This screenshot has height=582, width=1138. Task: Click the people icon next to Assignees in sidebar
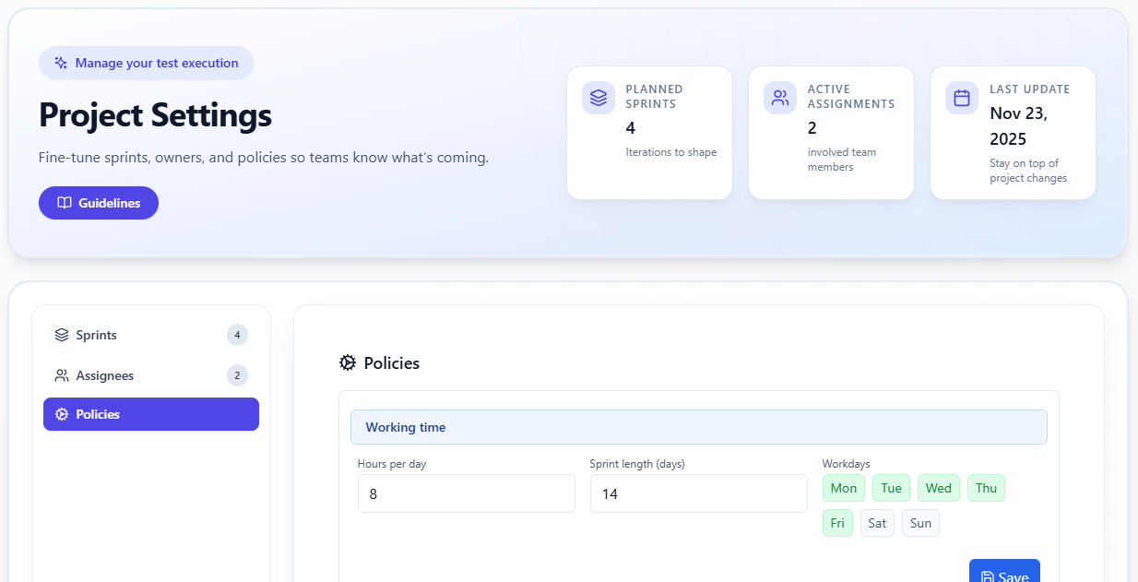[62, 375]
